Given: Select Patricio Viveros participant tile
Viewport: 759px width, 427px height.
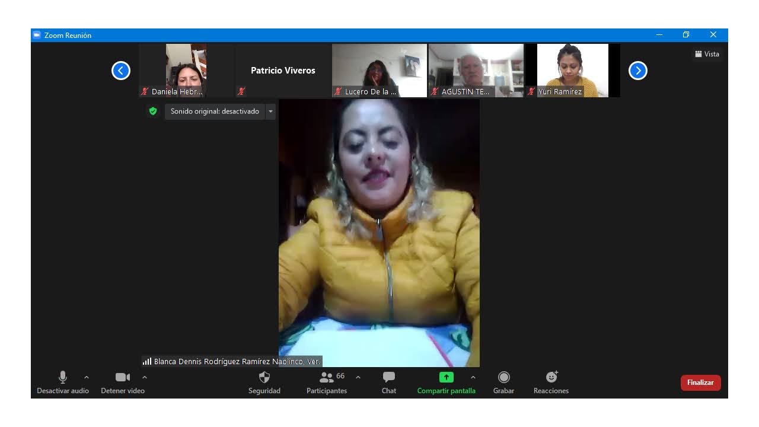Looking at the screenshot, I should 283,71.
